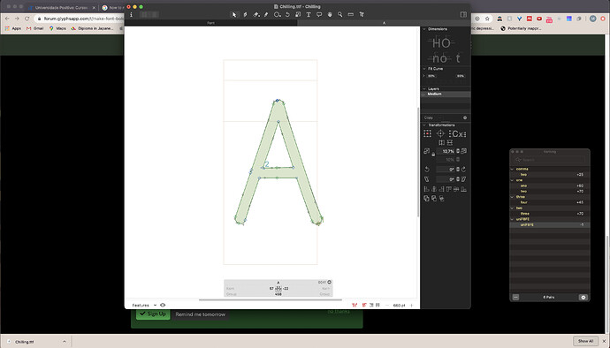Screen dimensions: 610x348
Task: Click the rotation value stepper arrows
Action: [x=458, y=169]
